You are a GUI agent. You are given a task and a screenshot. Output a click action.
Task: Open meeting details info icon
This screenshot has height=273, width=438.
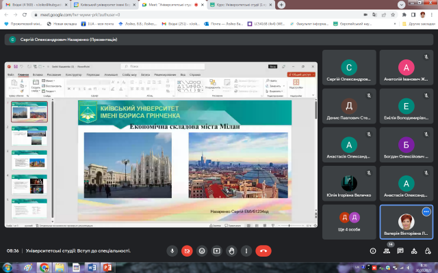point(372,251)
